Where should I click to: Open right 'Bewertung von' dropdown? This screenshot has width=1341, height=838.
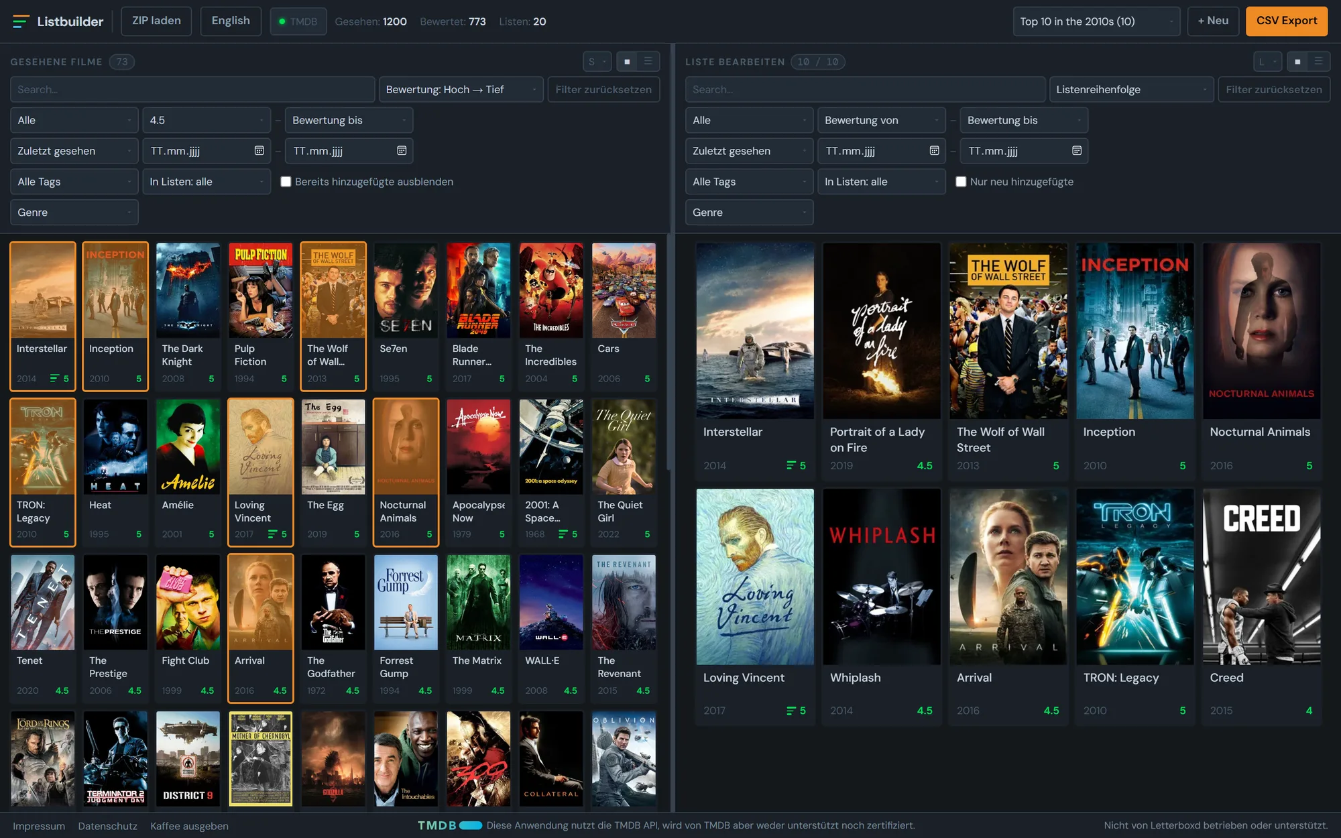click(882, 120)
